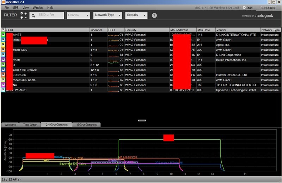
Task: Uncheck the WLAN81 network checkbox
Action: (x=3, y=90)
